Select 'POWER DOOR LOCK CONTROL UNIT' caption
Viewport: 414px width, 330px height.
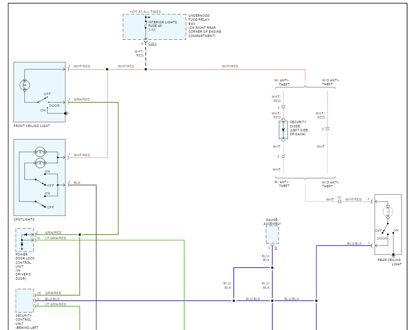pos(25,266)
